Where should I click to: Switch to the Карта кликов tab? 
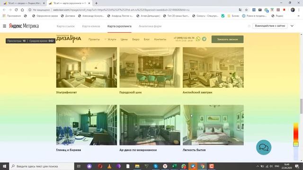tap(91, 26)
